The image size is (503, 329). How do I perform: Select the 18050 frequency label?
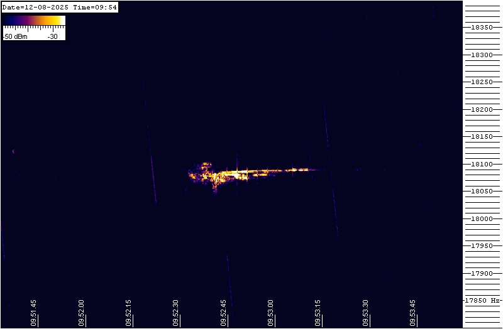(x=482, y=191)
